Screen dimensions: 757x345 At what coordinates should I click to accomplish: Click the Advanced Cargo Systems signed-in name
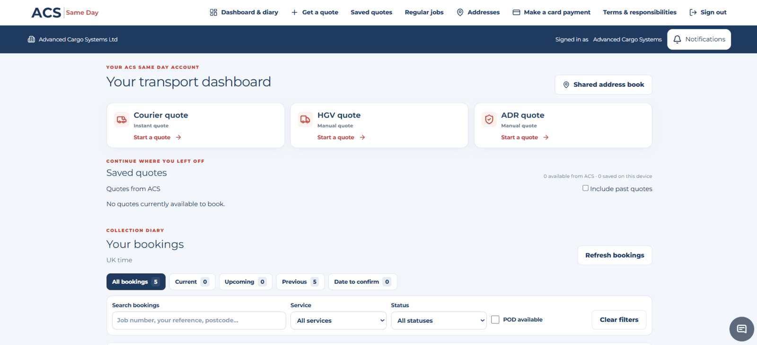point(627,39)
